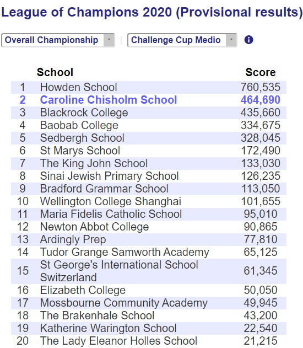Click the arrow beside Overall Championship
The height and width of the screenshot is (348, 303).
coord(109,40)
